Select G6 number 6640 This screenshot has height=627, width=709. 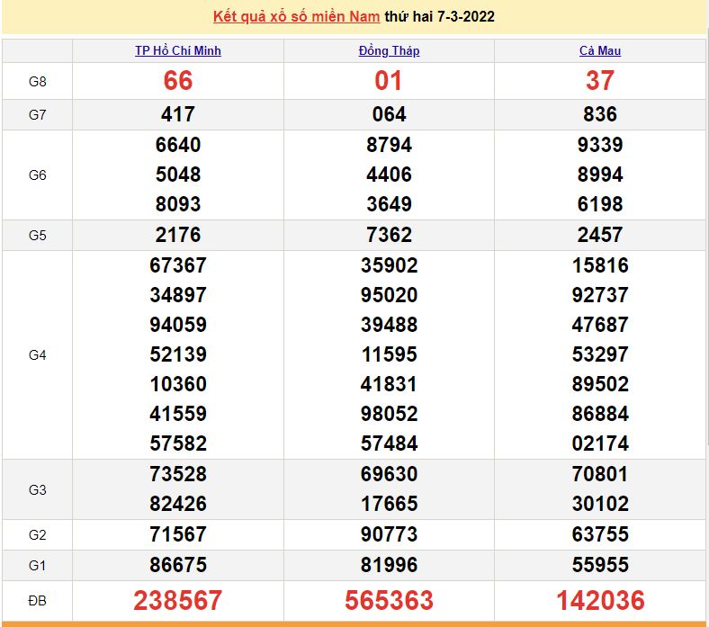point(178,145)
